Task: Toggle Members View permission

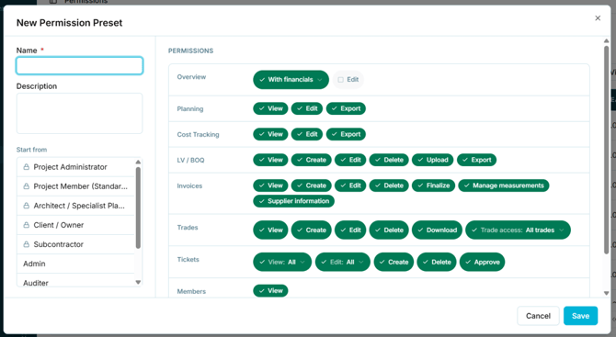Action: (x=270, y=291)
